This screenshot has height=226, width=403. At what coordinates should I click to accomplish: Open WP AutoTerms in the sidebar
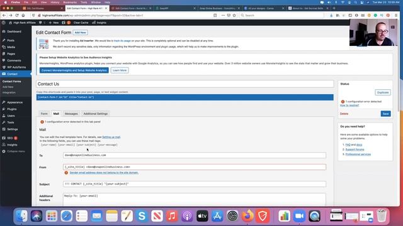16,67
